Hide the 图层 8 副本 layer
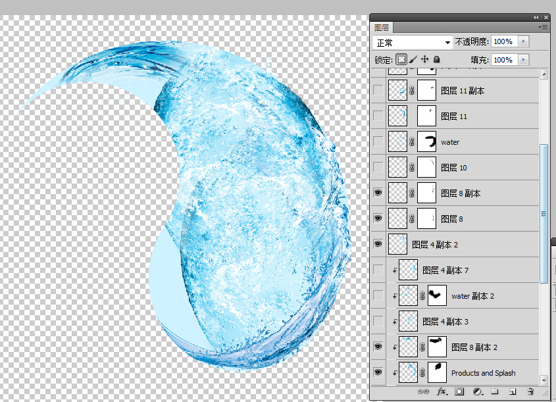This screenshot has width=556, height=402. tap(378, 193)
